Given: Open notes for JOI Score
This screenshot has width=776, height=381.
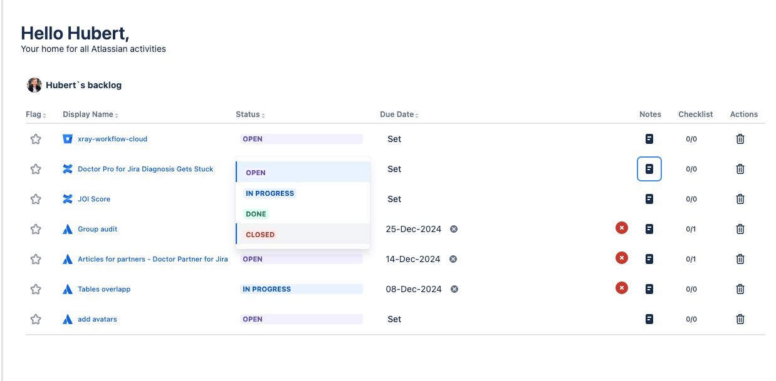Looking at the screenshot, I should coord(649,199).
